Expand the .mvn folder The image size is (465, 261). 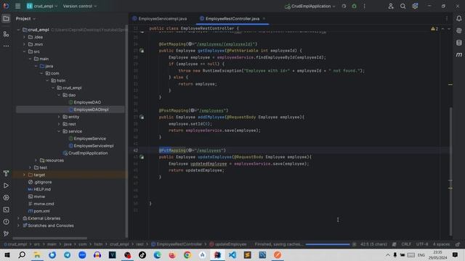24,44
